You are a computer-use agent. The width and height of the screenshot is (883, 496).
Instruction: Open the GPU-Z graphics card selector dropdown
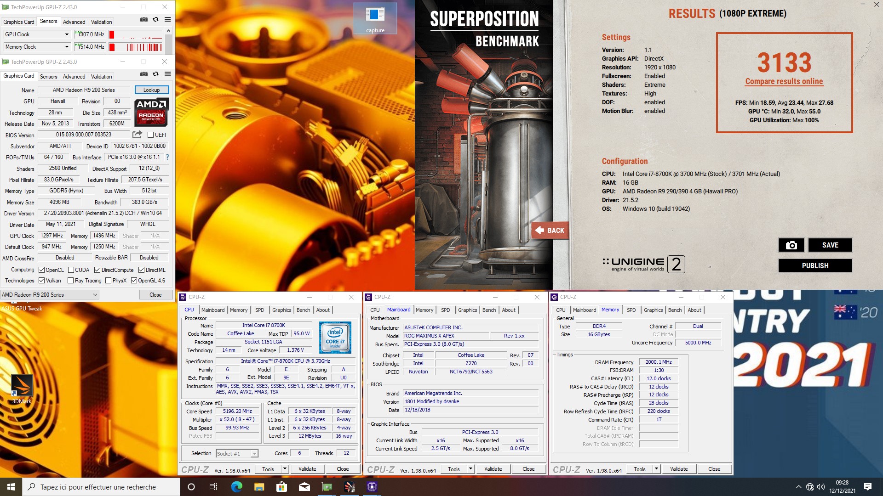(x=50, y=295)
